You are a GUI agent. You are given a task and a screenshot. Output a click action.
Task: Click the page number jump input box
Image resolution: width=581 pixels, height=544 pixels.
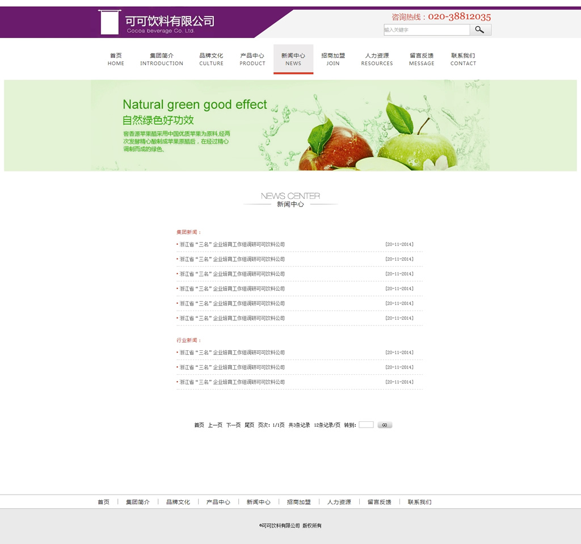point(366,425)
